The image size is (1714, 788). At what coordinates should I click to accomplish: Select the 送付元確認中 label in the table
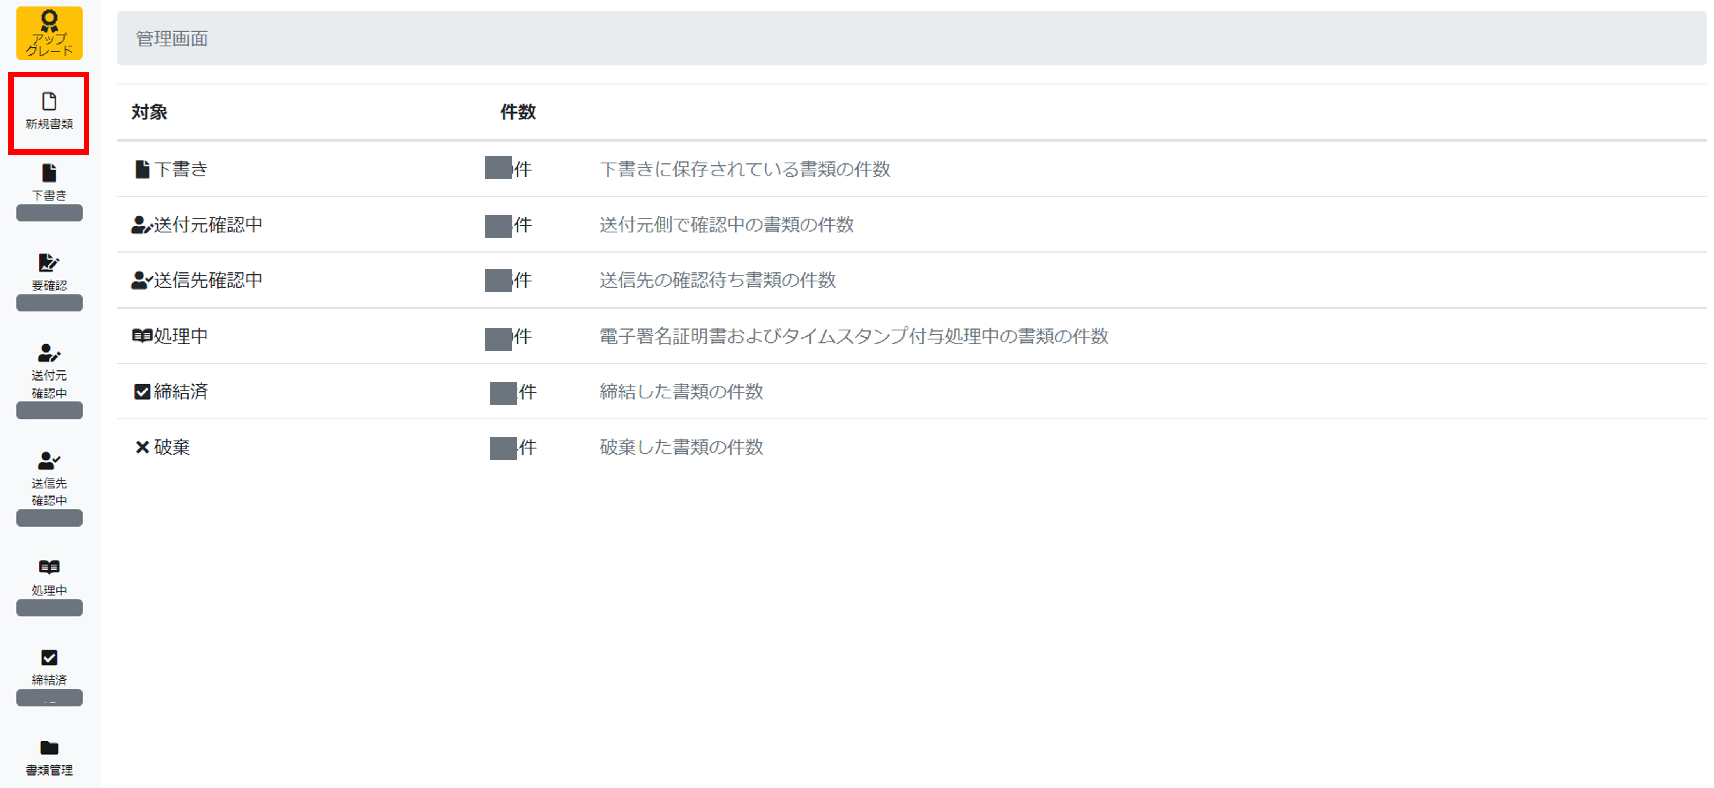[208, 225]
